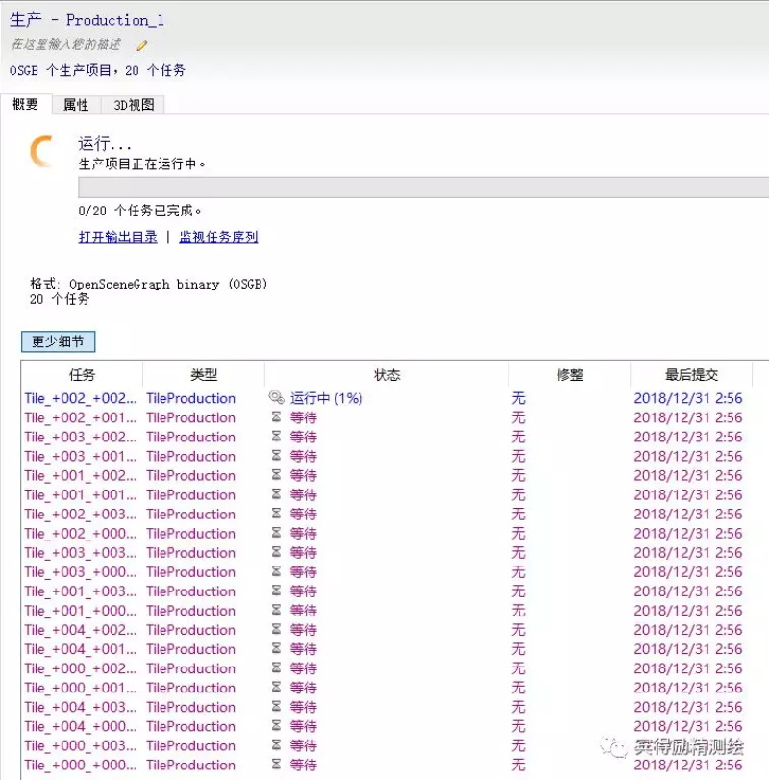Click hourglass icon in Tile_+002_+001 row
This screenshot has height=780, width=769.
click(x=277, y=417)
